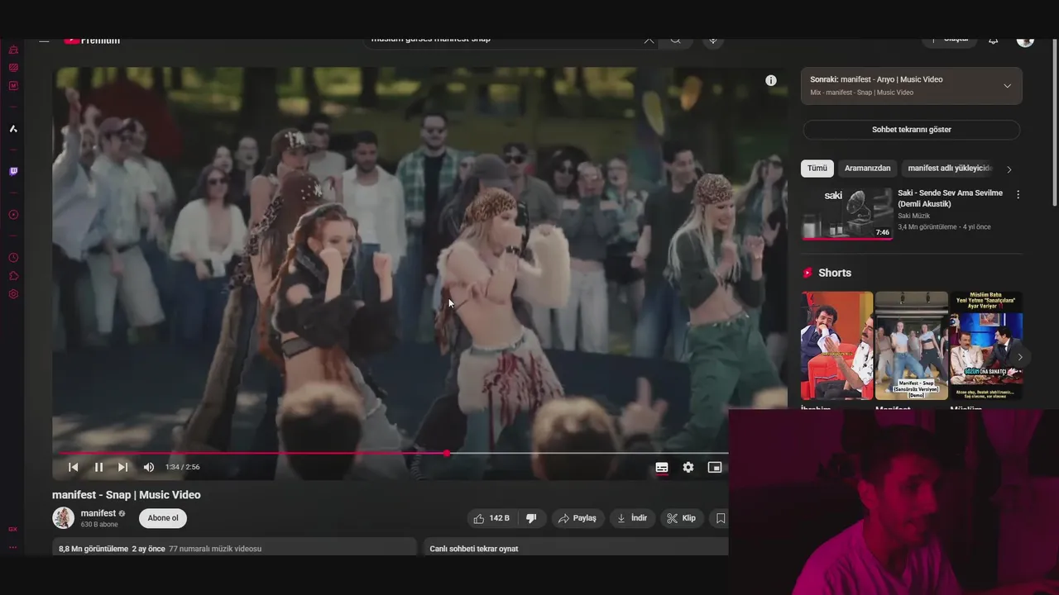Open Twitch in the Opera GX sidebar
Image resolution: width=1059 pixels, height=595 pixels.
coord(13,172)
